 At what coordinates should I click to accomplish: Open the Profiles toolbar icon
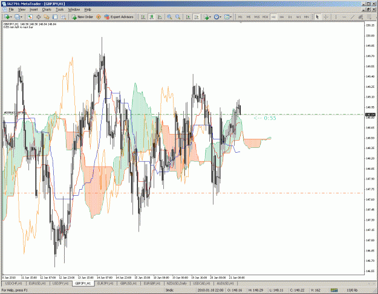click(x=17, y=17)
